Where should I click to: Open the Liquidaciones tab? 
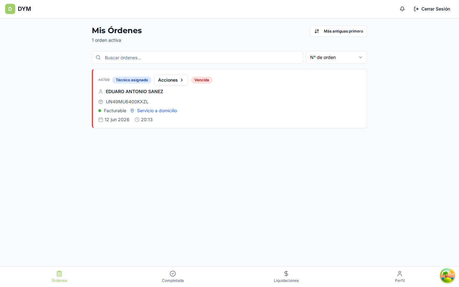click(x=286, y=276)
